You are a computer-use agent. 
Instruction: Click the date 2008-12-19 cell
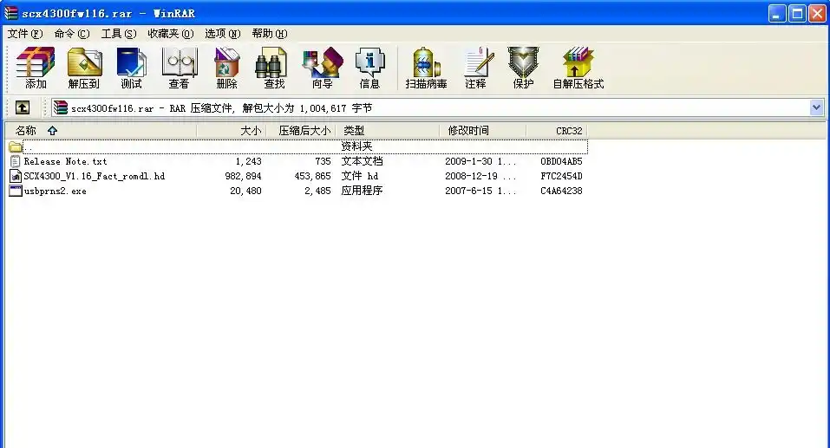tap(480, 176)
